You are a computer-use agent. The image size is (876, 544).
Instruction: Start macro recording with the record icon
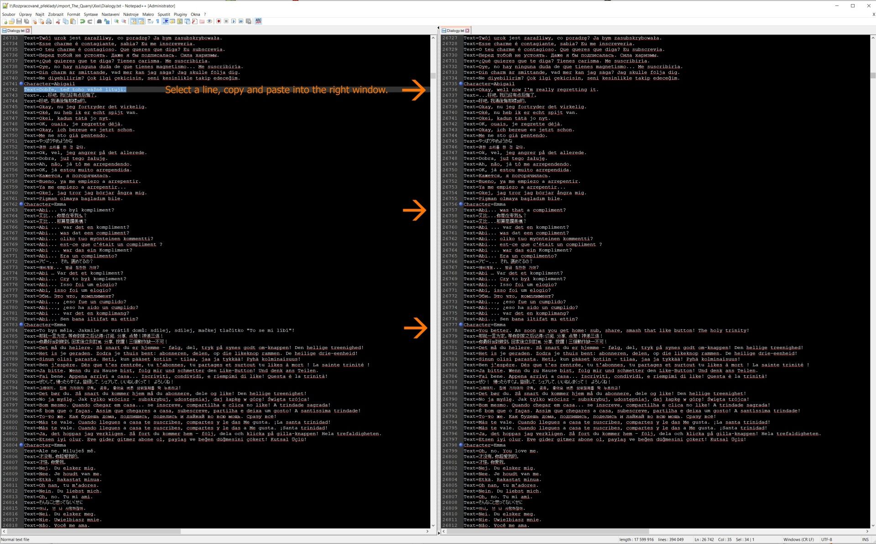[x=218, y=21]
